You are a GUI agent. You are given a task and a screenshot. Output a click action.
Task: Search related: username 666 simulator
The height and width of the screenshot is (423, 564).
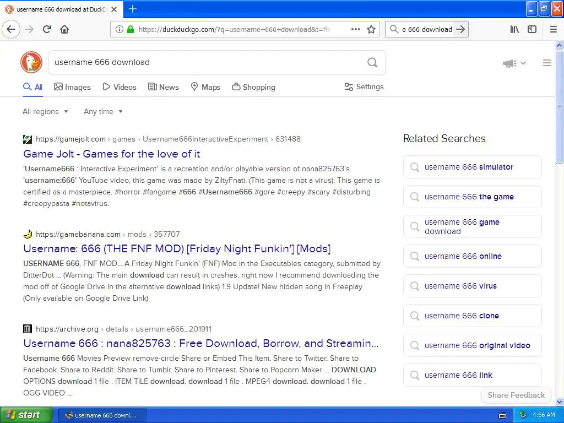[472, 167]
